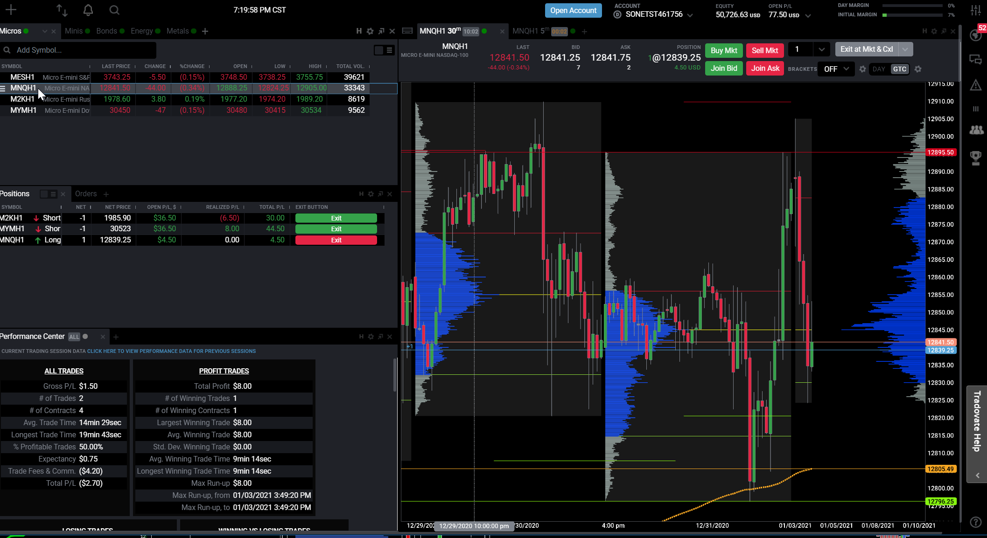The width and height of the screenshot is (987, 538).
Task: Open the search magnifier in top bar
Action: pos(114,10)
